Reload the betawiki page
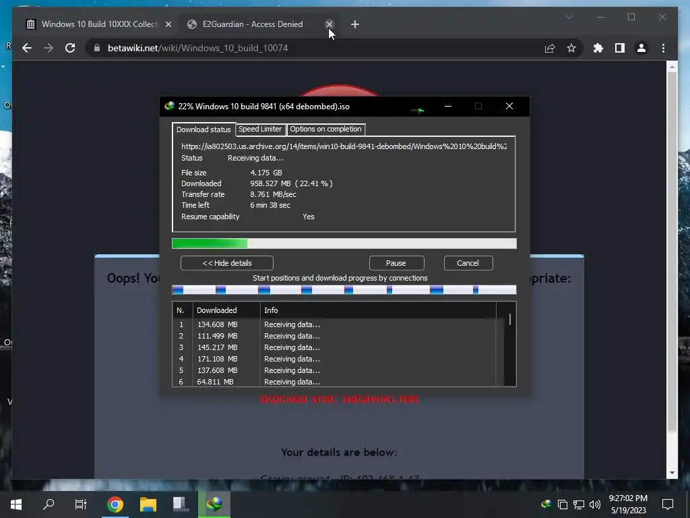The image size is (690, 518). 70,48
